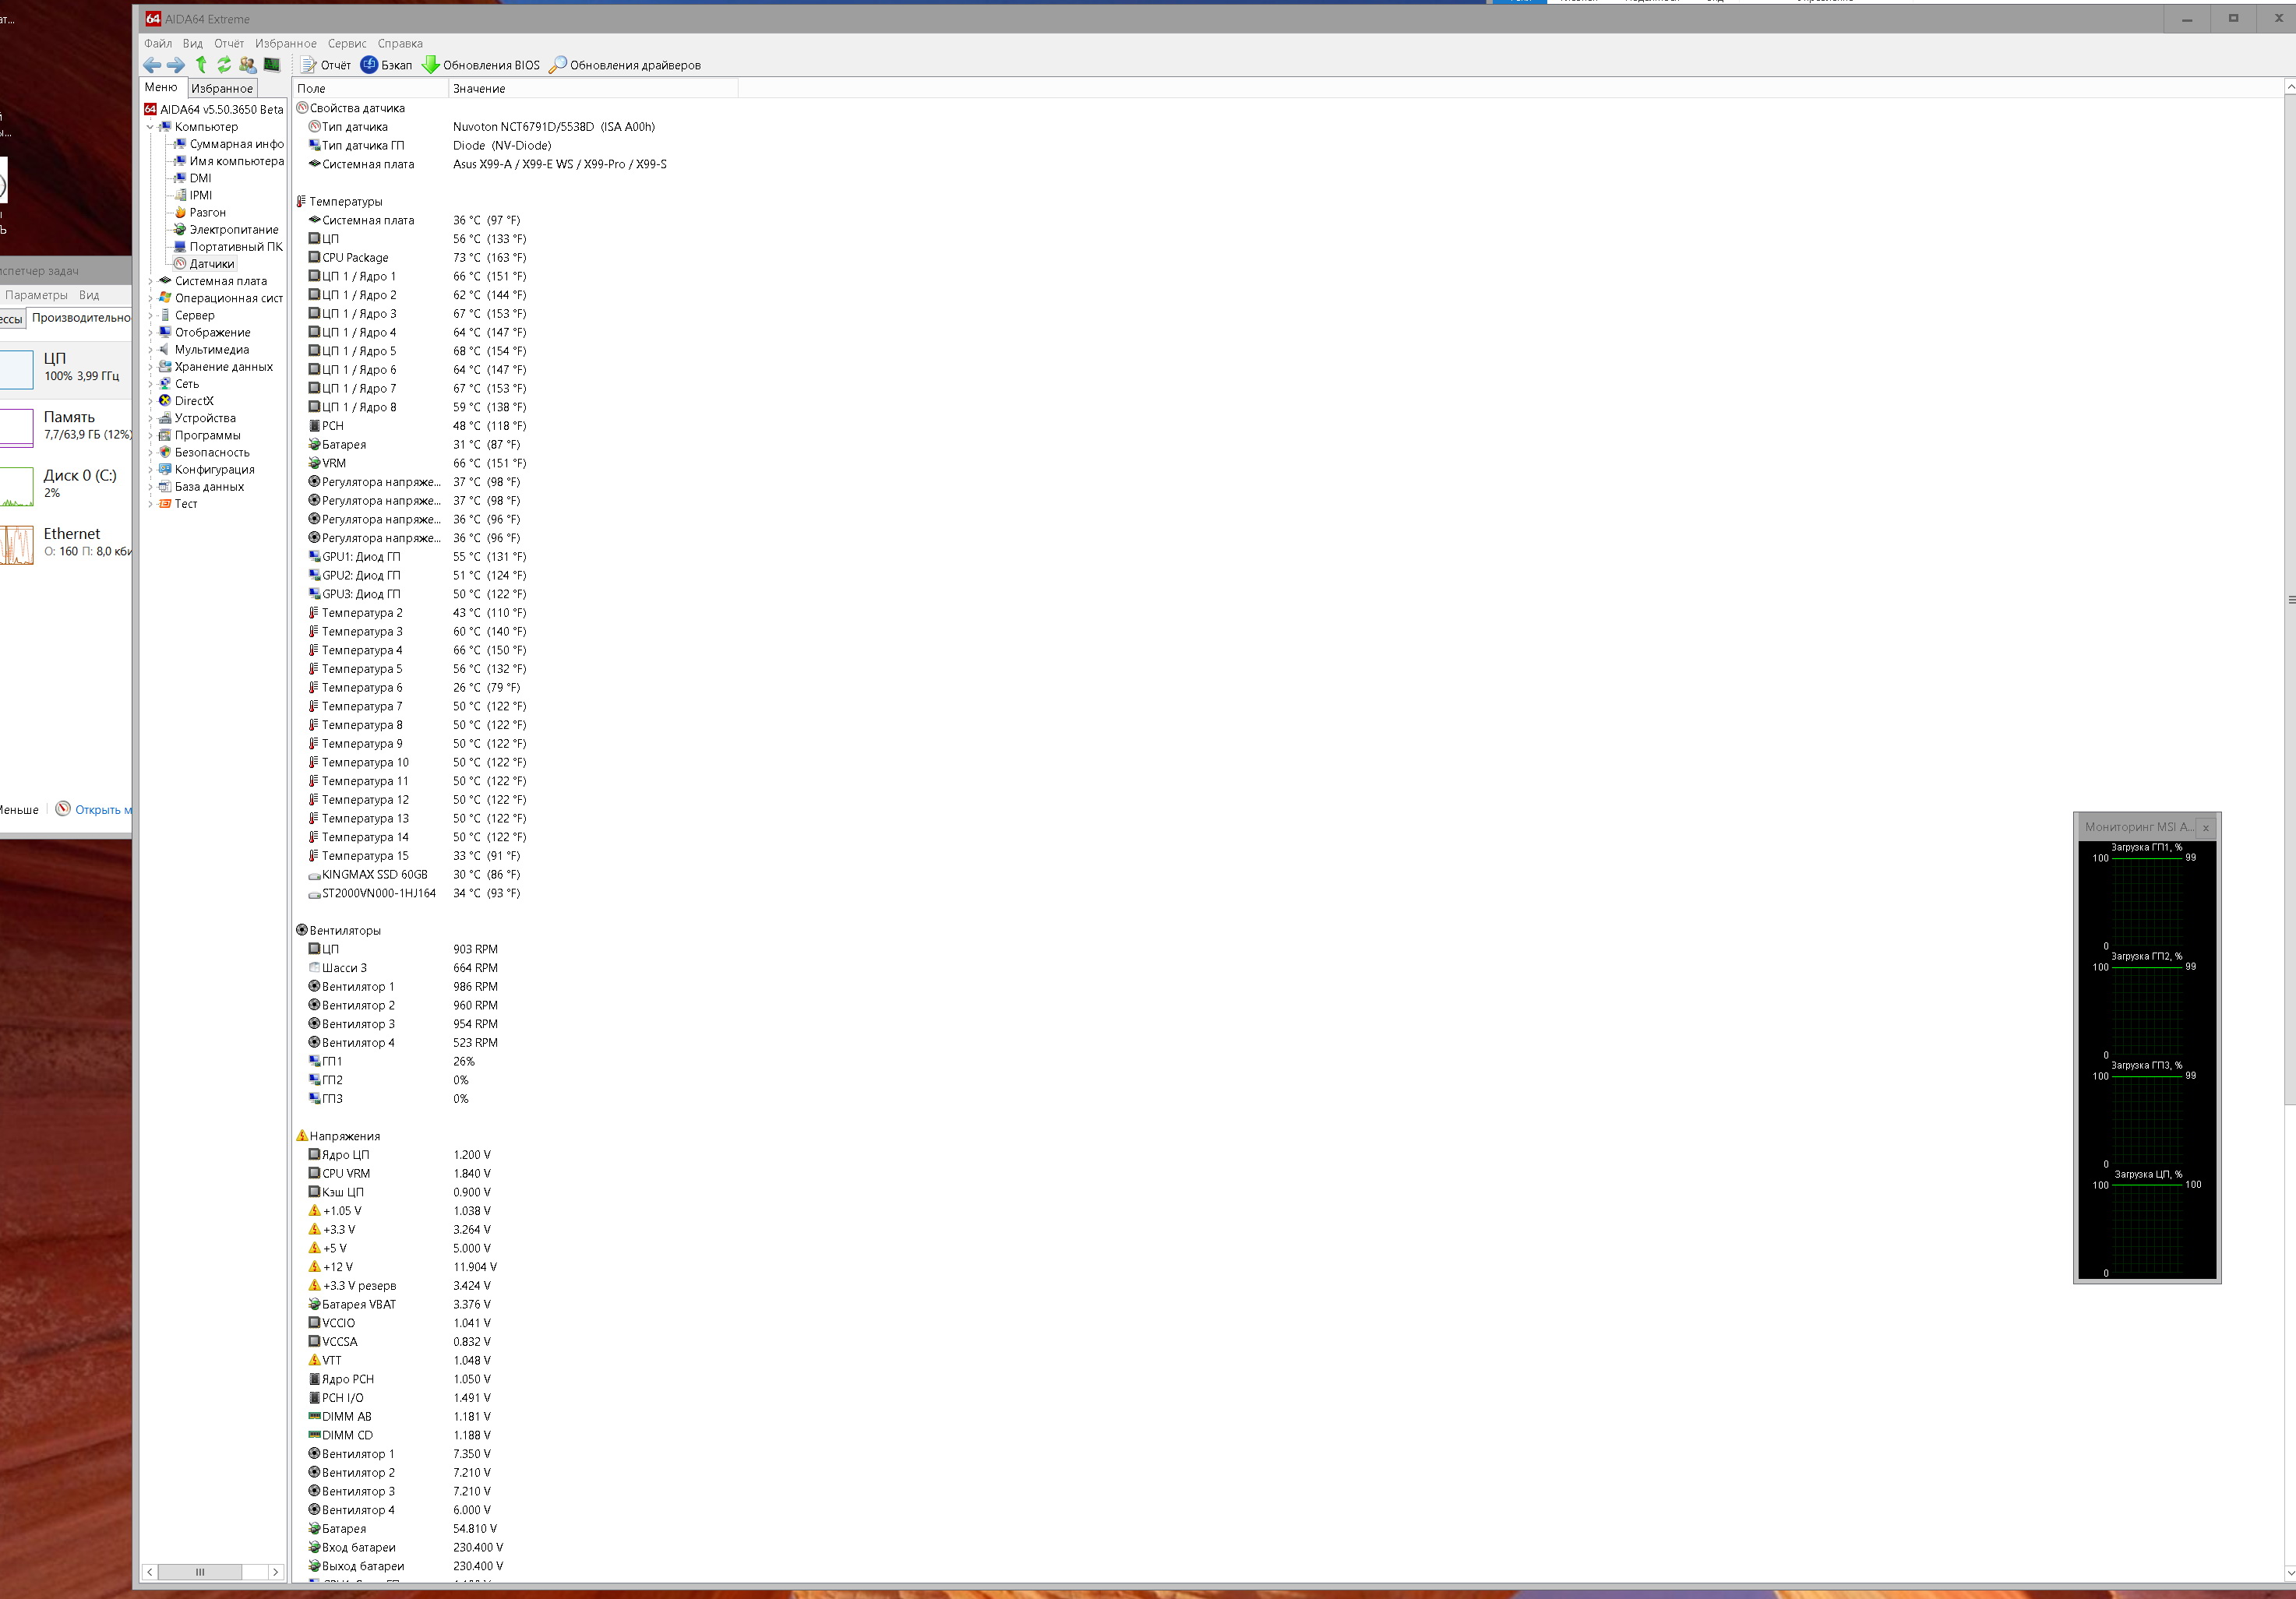Viewport: 2296px width, 1599px height.
Task: Open Обновления драйверов driver search
Action: (x=625, y=65)
